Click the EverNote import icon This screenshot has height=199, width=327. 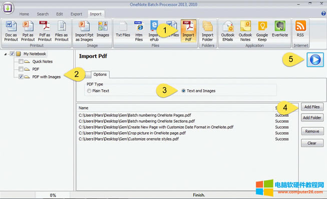pos(280,29)
